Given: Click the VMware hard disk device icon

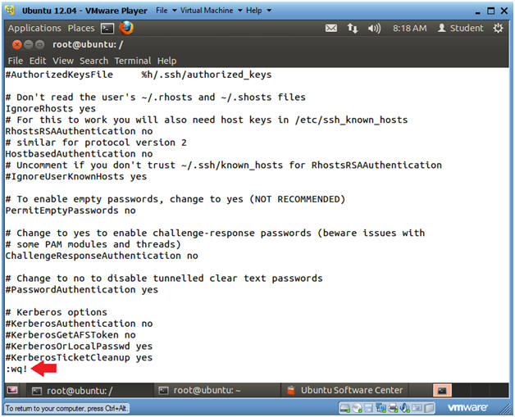Looking at the screenshot, I should [x=345, y=408].
